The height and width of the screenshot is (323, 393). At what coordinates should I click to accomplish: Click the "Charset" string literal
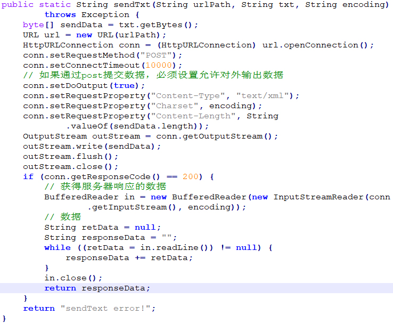175,106
